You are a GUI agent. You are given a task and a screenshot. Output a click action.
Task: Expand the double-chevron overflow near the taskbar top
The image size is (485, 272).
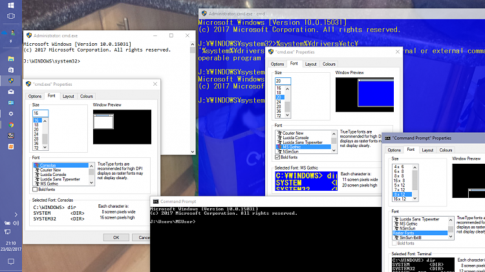(10, 41)
